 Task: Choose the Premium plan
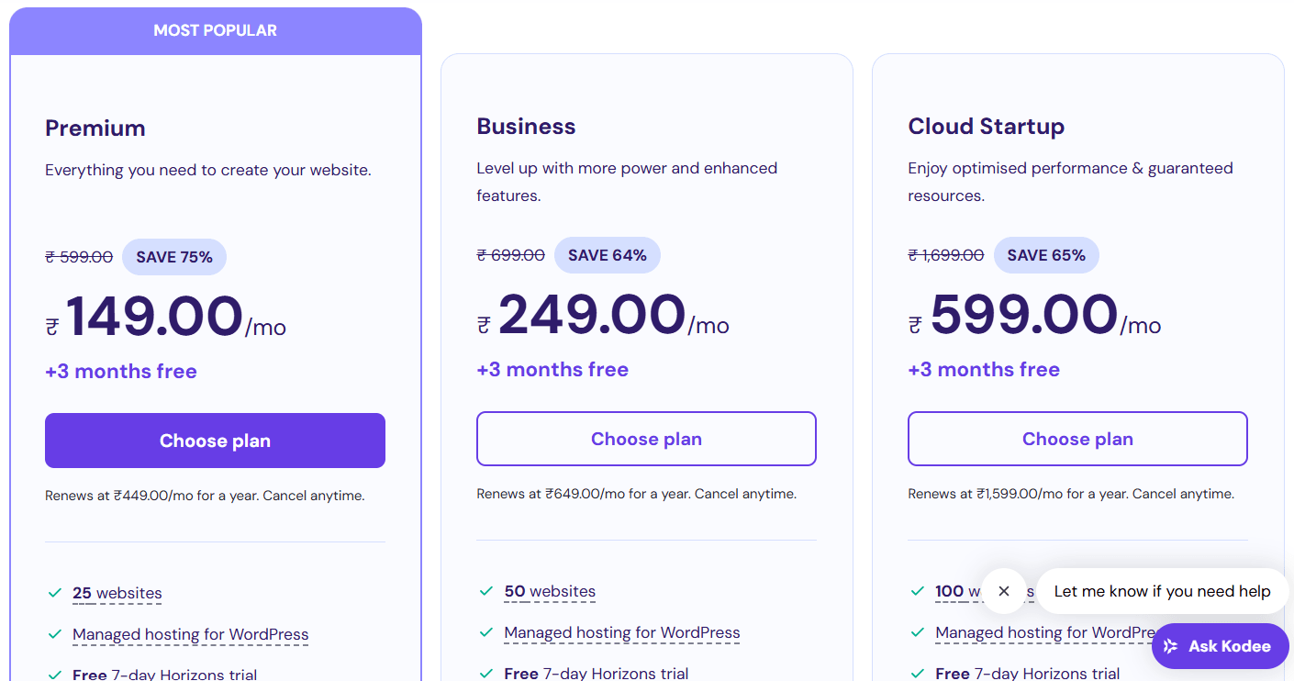pyautogui.click(x=215, y=441)
